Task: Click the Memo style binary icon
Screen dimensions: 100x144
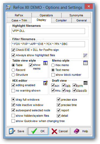Action: pyautogui.click(x=86, y=63)
